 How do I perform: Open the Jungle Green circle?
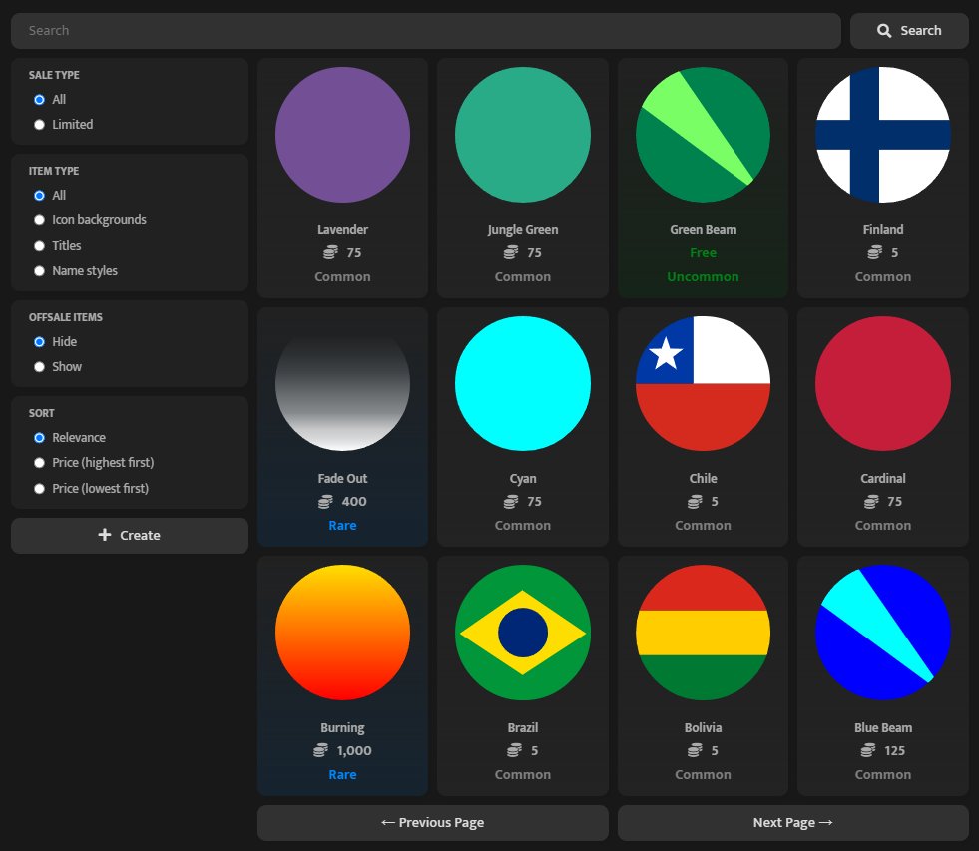[523, 135]
